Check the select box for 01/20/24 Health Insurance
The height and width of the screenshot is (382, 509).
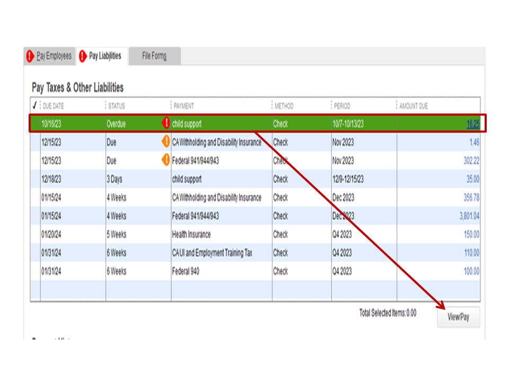point(36,234)
